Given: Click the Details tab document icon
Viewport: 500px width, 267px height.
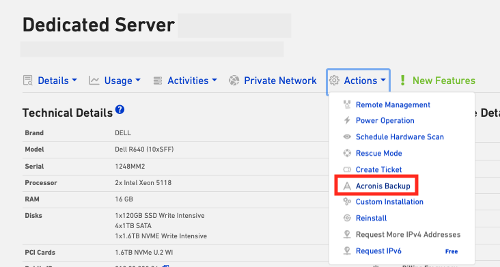Looking at the screenshot, I should 28,81.
